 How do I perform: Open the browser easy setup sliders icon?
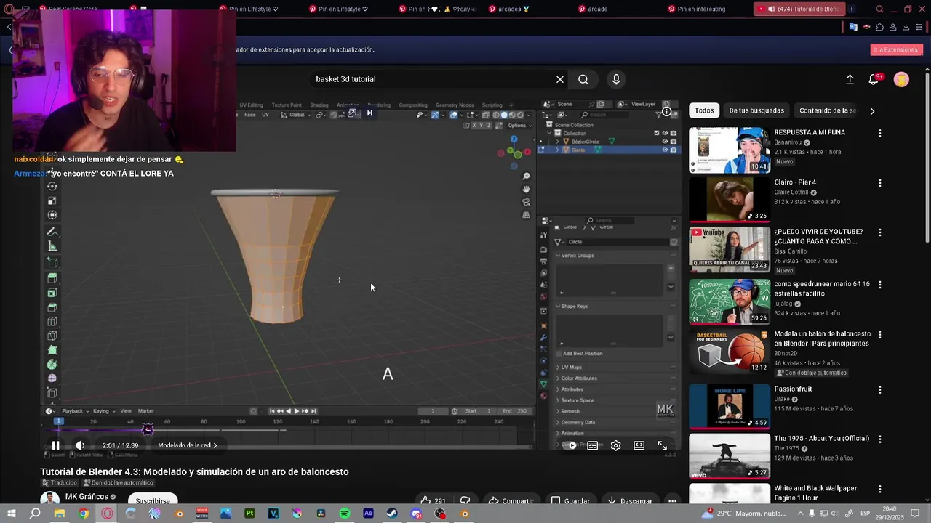point(919,28)
